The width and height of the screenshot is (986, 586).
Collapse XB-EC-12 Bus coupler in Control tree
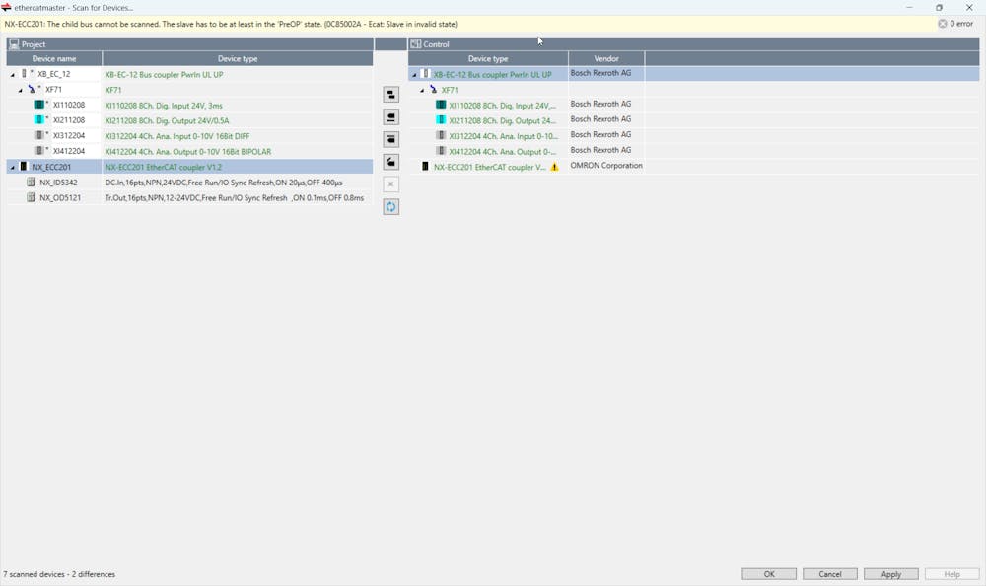click(x=414, y=74)
